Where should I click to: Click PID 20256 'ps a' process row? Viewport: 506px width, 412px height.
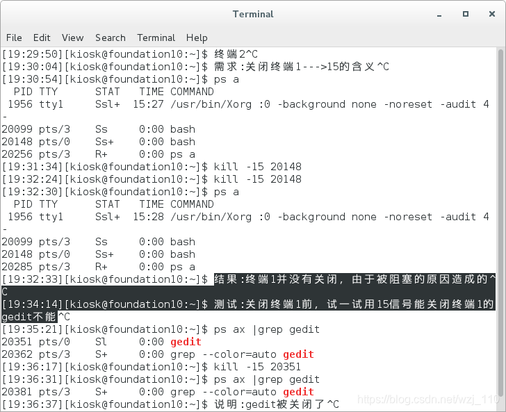tap(99, 154)
